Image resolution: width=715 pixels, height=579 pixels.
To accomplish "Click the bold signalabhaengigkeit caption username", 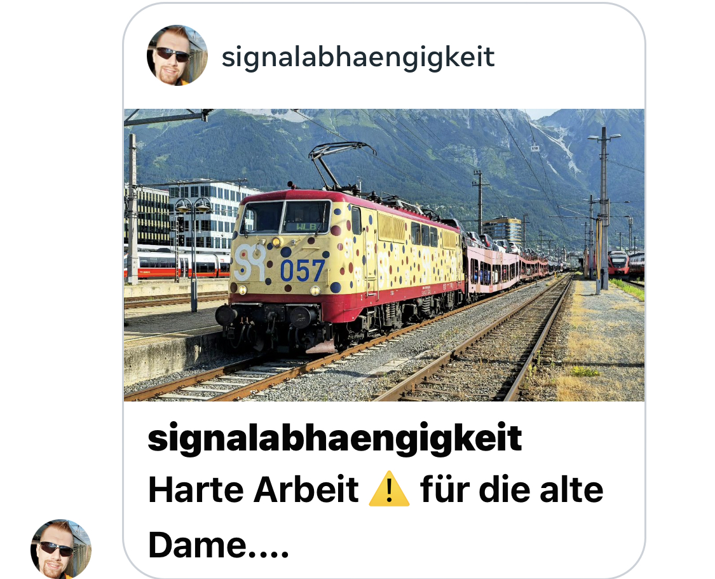I will tap(335, 438).
